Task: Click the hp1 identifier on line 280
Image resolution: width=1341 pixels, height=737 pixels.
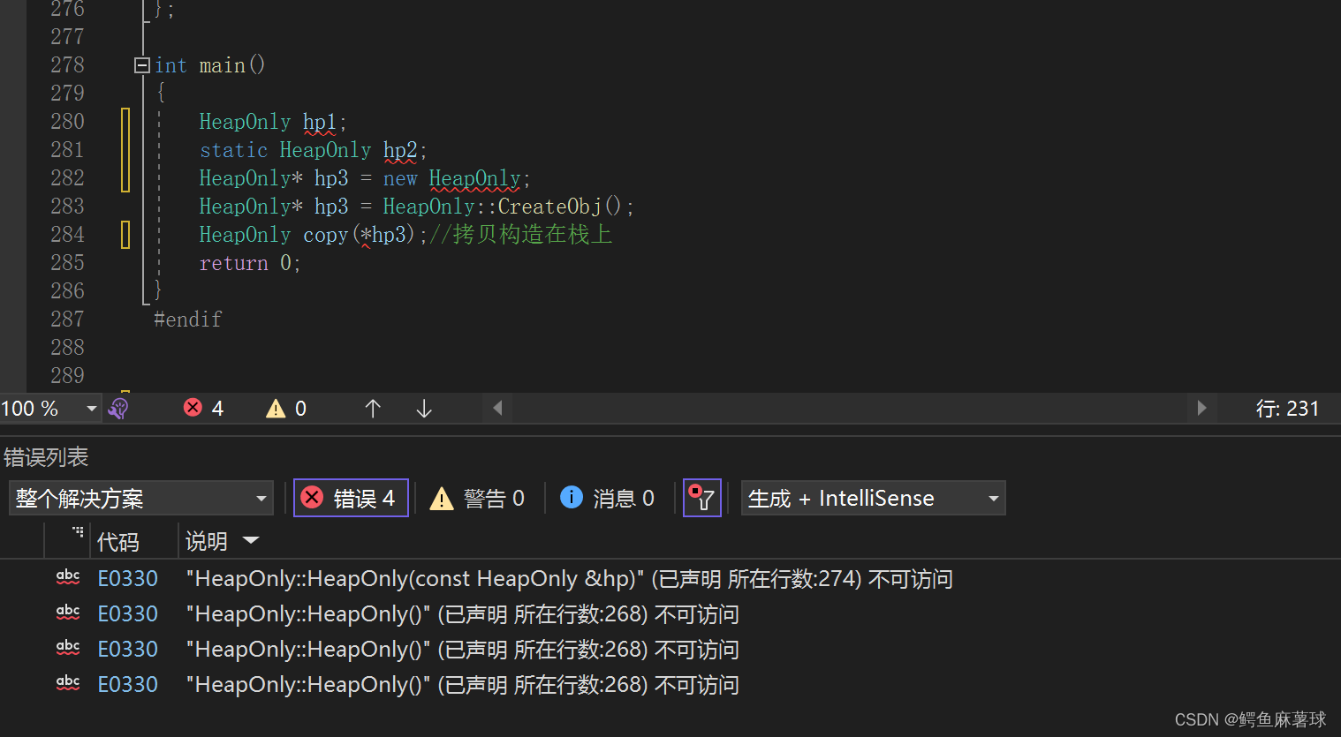Action: pyautogui.click(x=320, y=122)
